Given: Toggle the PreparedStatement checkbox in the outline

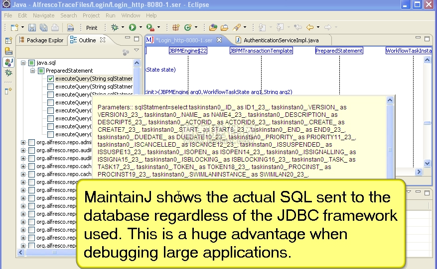Looking at the screenshot, I should coord(41,71).
